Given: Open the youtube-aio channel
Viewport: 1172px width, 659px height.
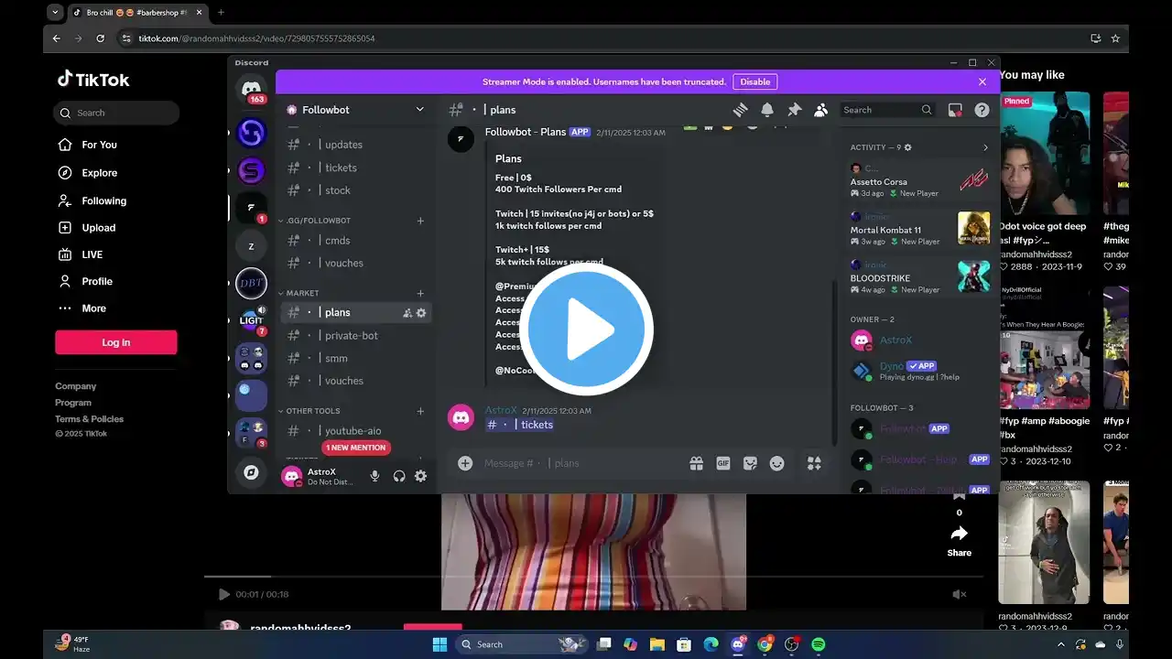Looking at the screenshot, I should (x=355, y=431).
